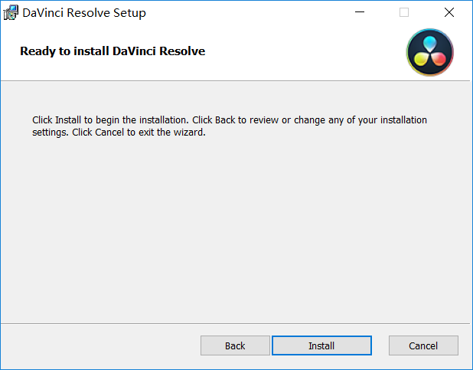Viewport: 473px width, 370px height.
Task: Click the "DaVinci Resolve Setup" title bar text
Action: pos(84,13)
